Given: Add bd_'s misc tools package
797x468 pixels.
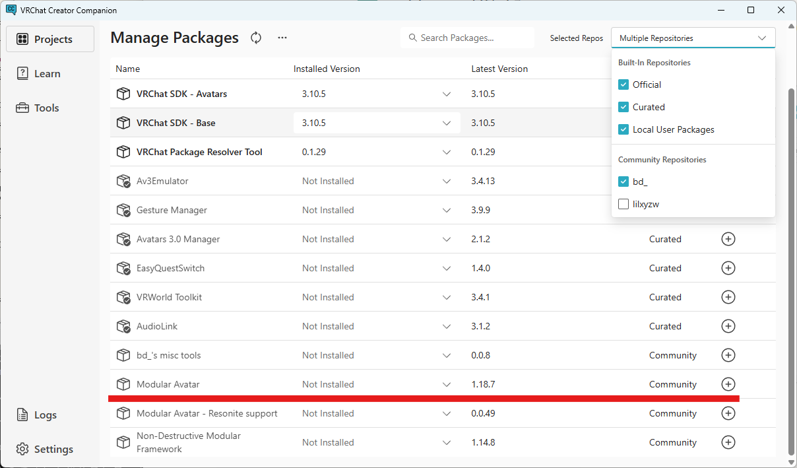Looking at the screenshot, I should pos(728,355).
